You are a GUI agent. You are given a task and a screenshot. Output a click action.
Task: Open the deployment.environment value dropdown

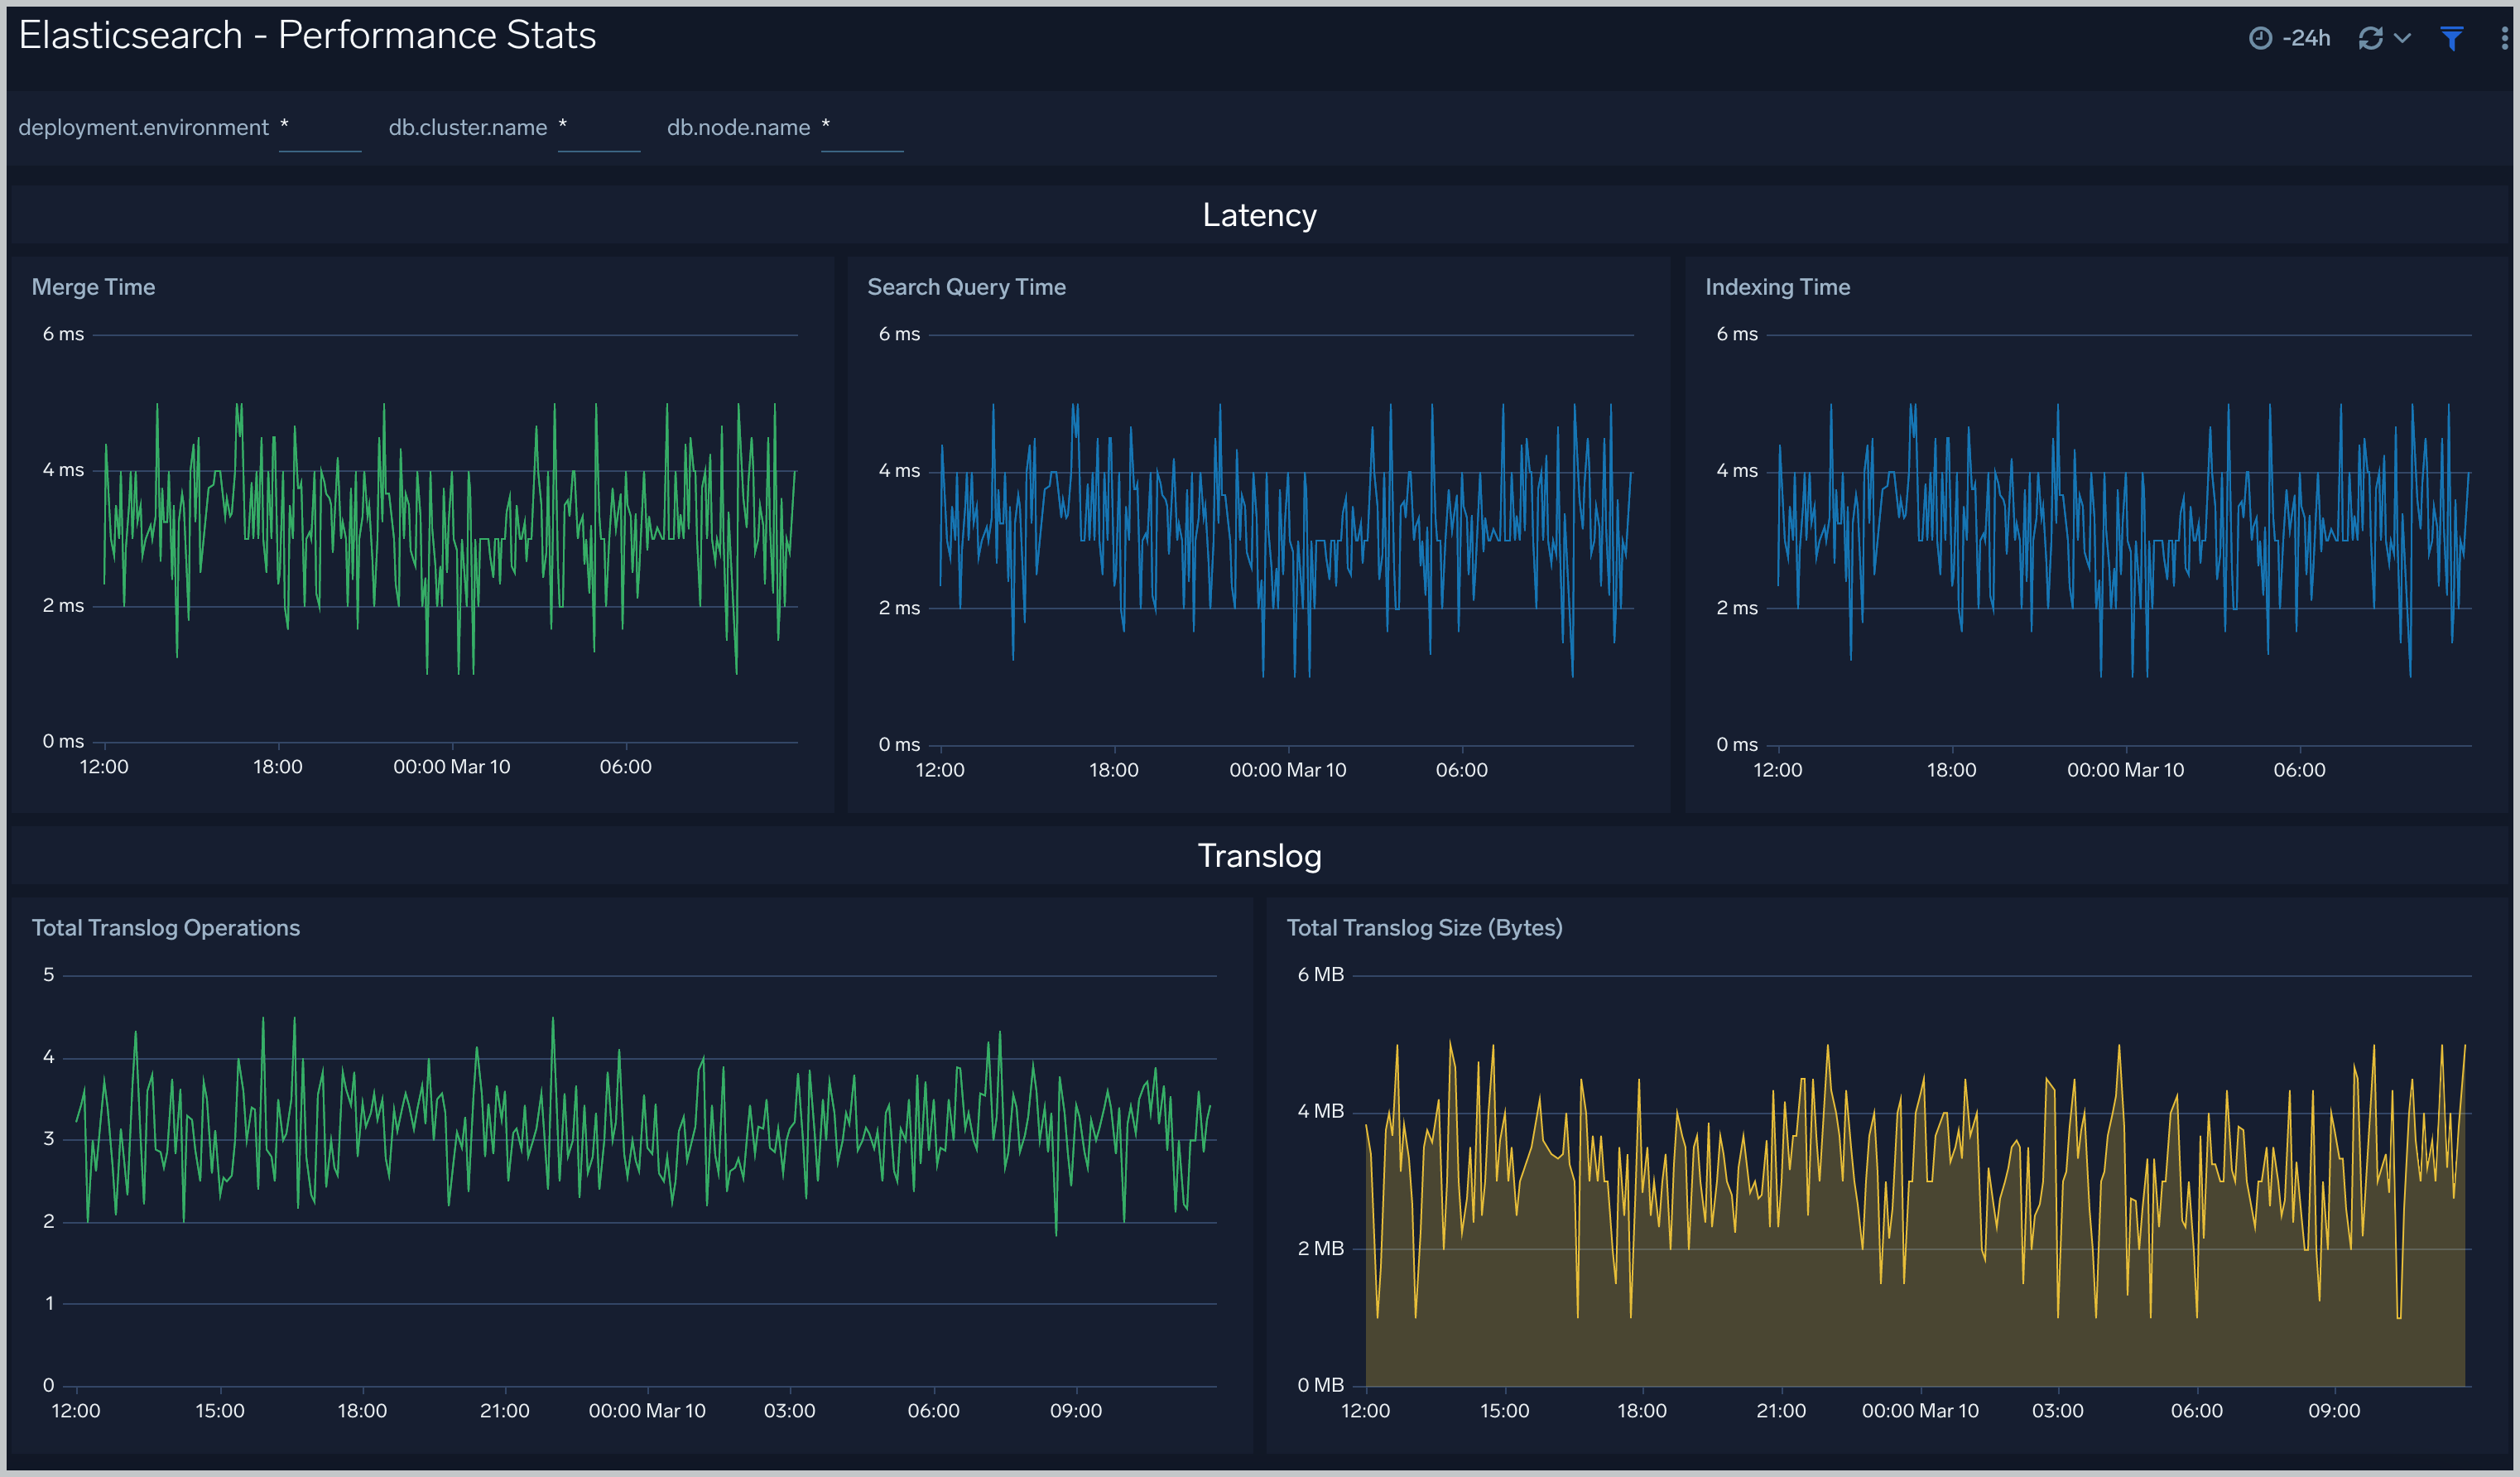(320, 135)
